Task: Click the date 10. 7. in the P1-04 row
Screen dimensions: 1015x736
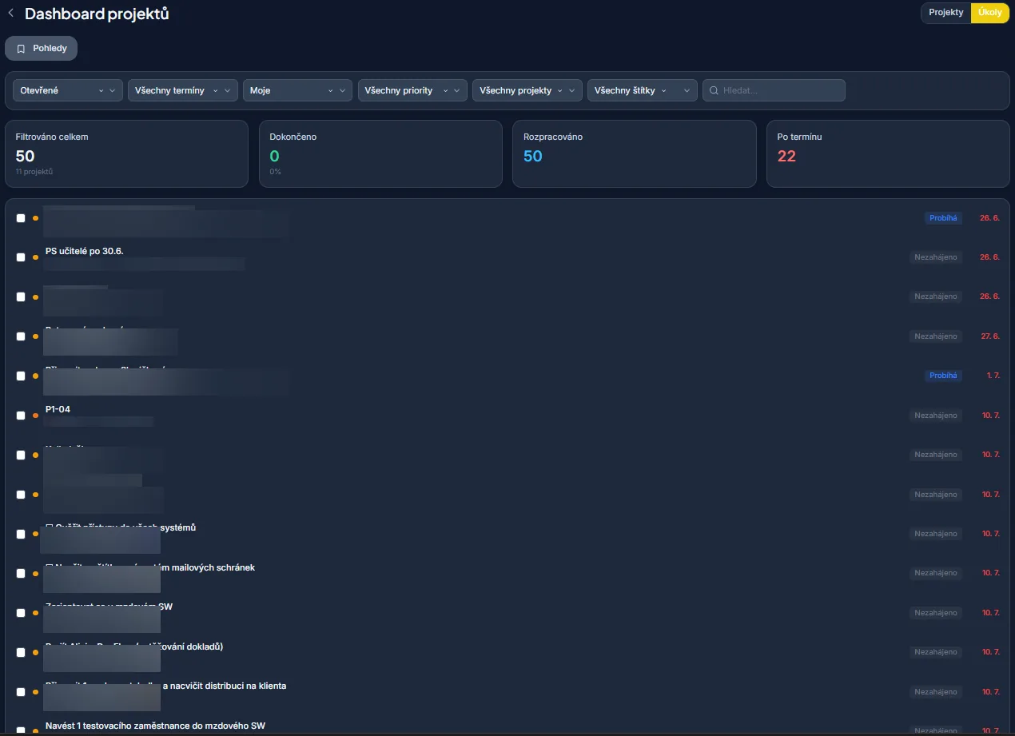Action: [x=991, y=416]
